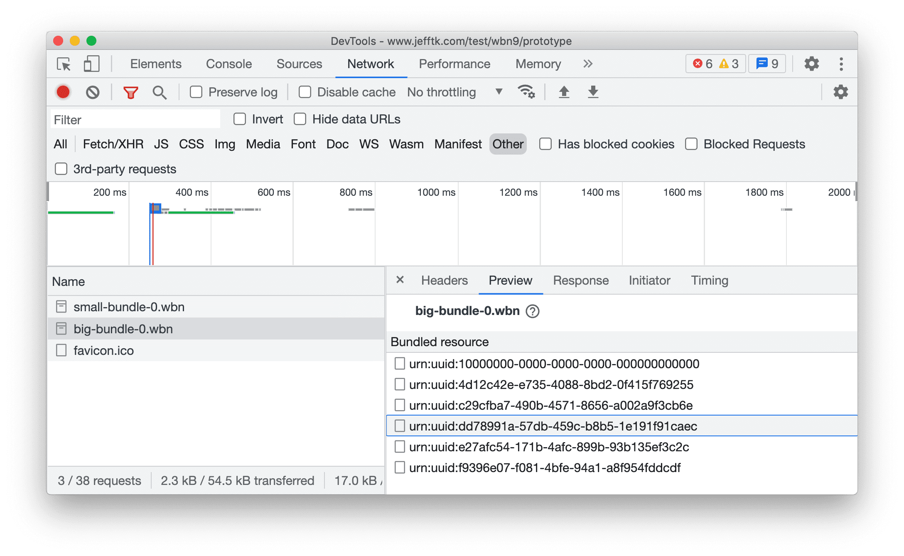Click the filter funnel icon
904x556 pixels.
[x=129, y=92]
